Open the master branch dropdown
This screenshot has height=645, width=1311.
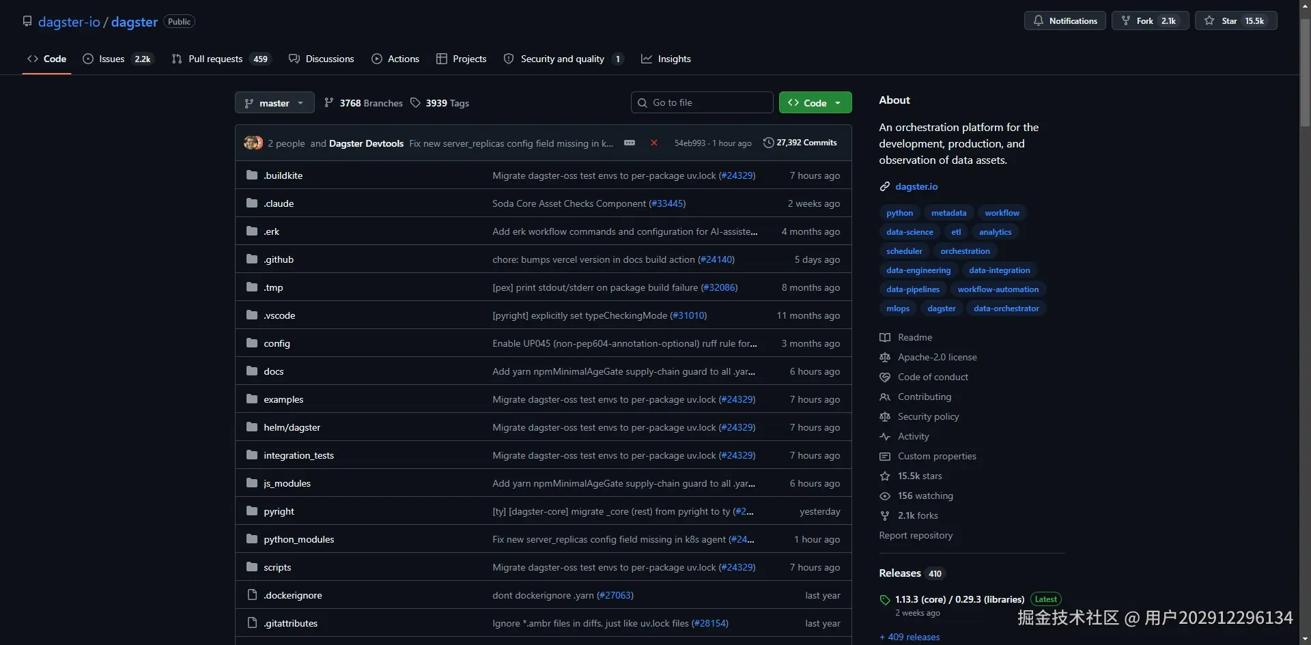(274, 102)
